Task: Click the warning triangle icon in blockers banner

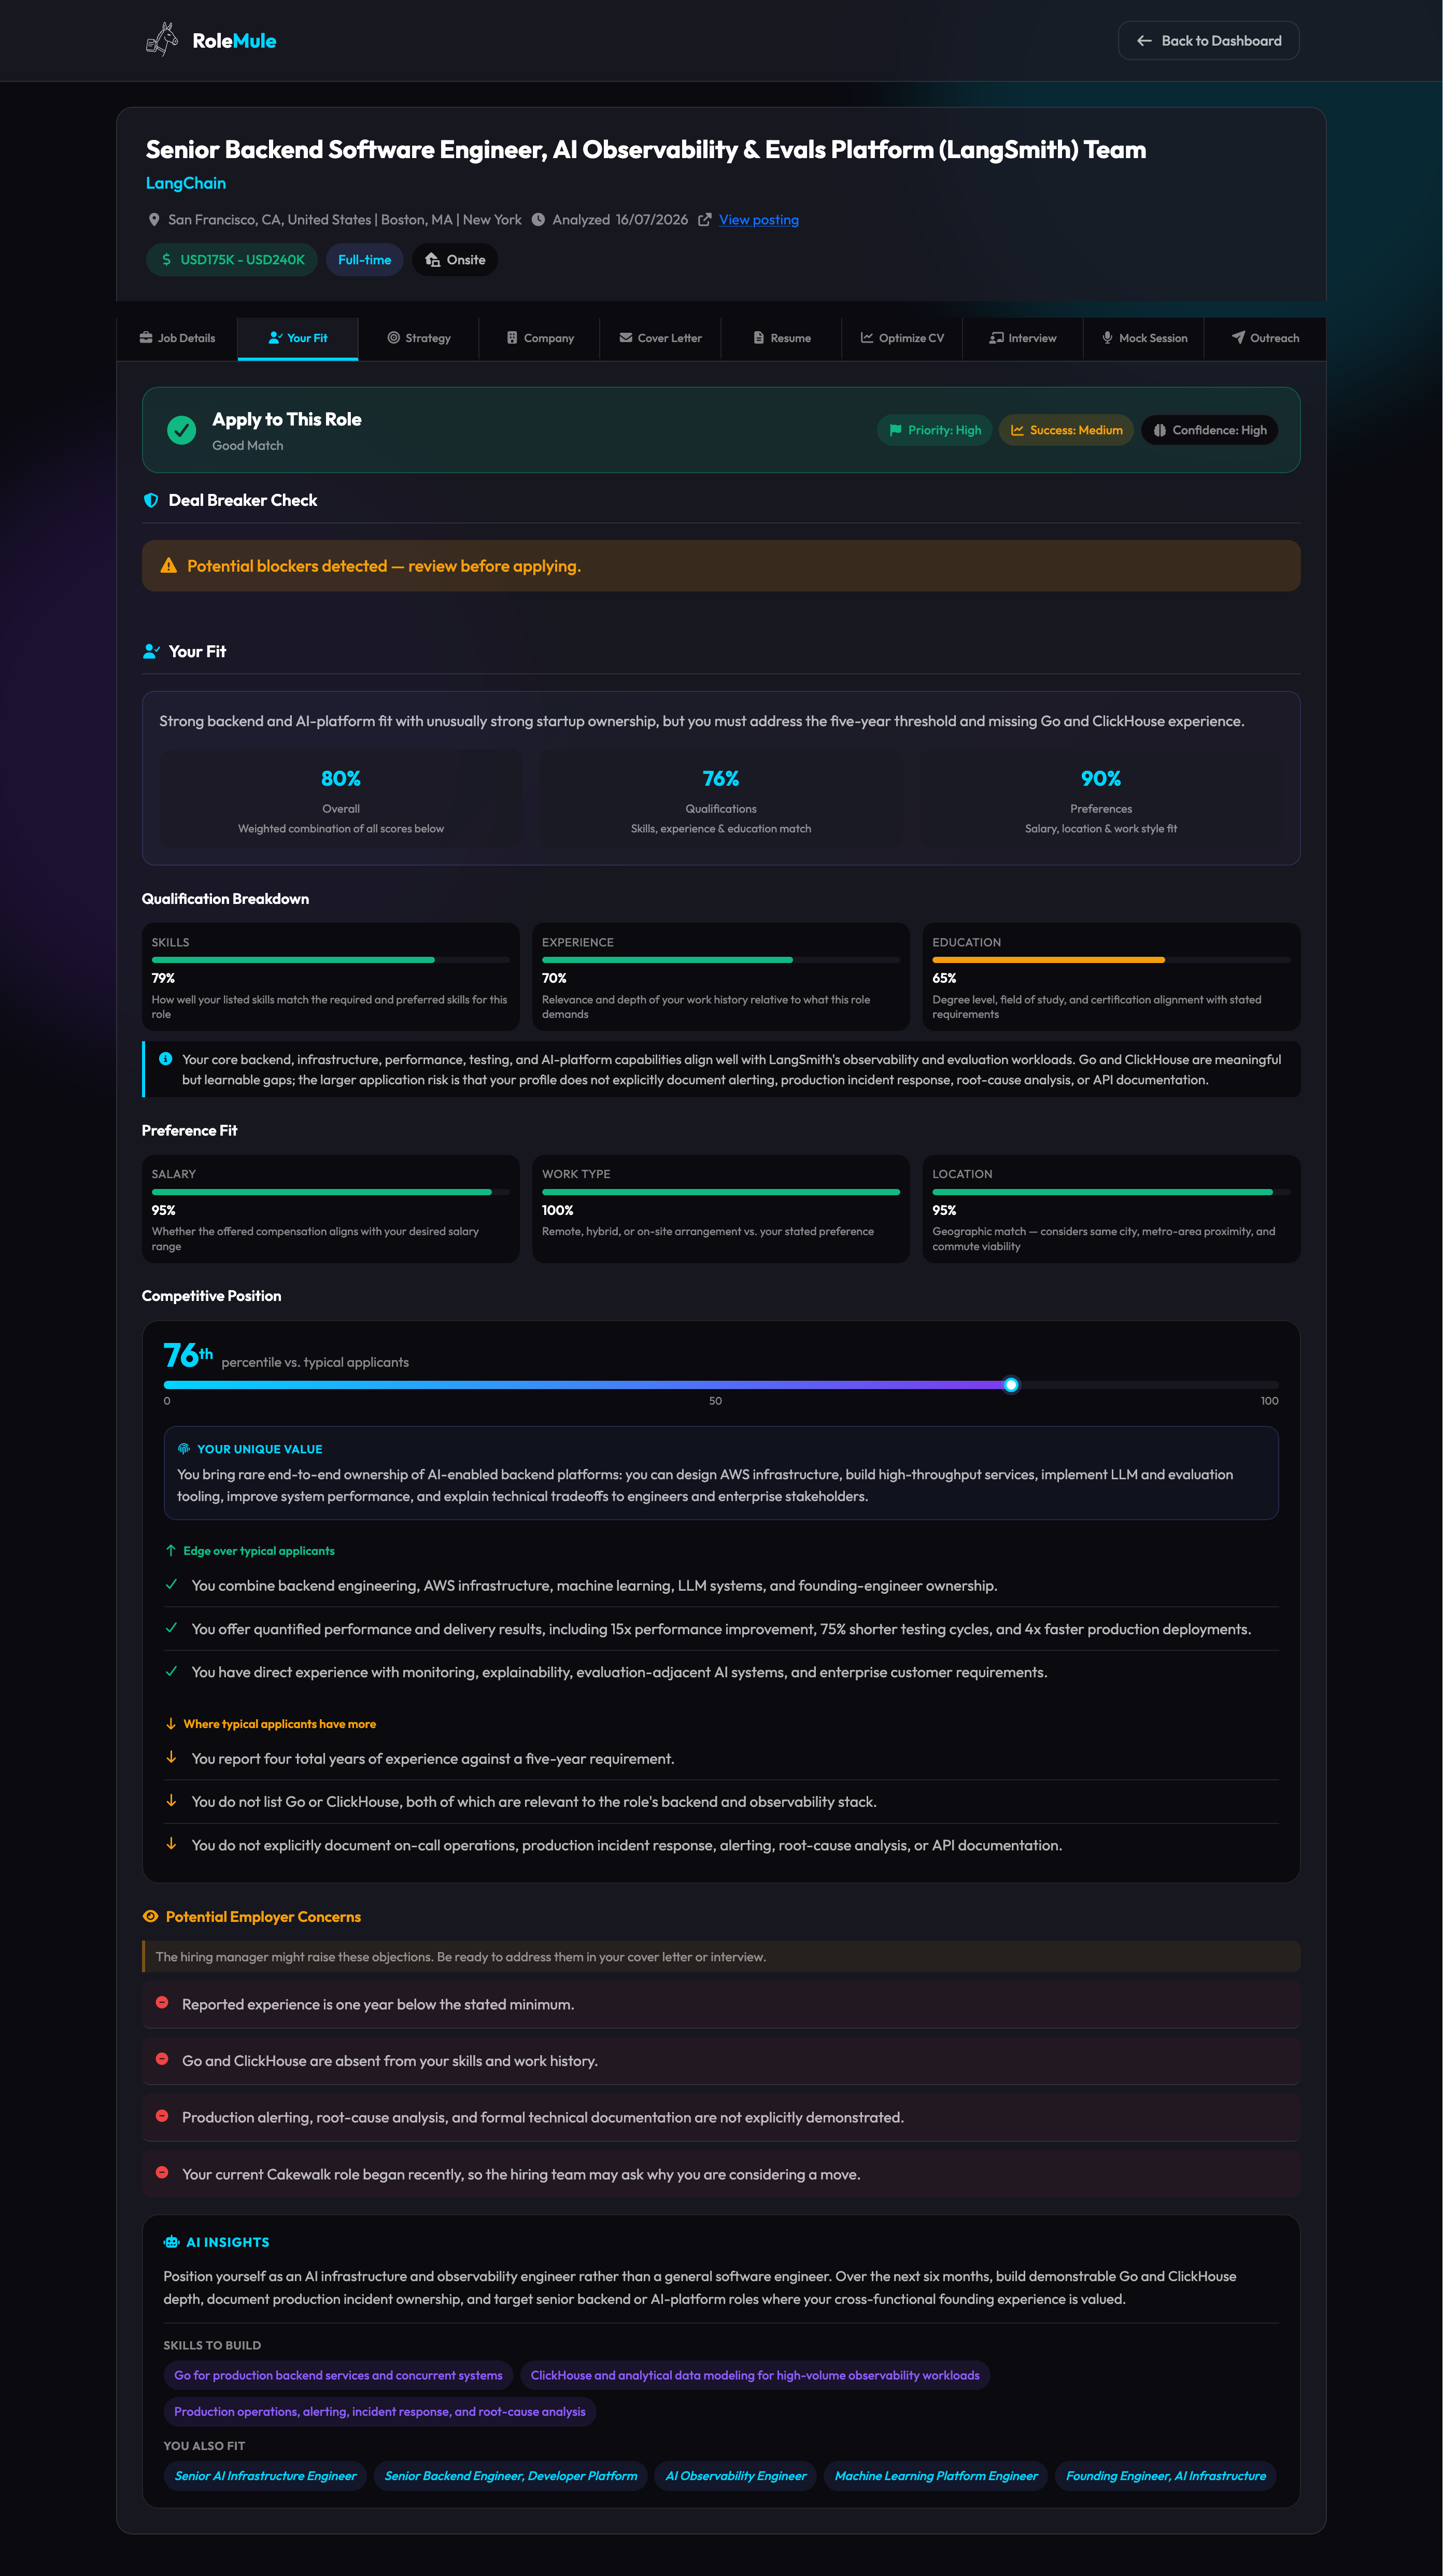Action: coord(169,566)
